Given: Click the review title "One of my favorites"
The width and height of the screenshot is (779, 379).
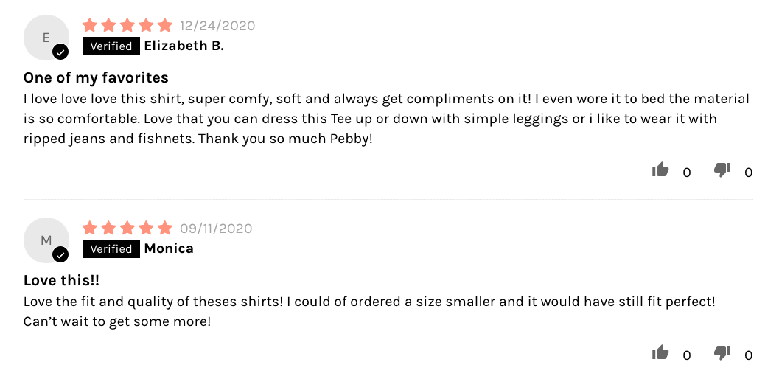Looking at the screenshot, I should (x=96, y=77).
